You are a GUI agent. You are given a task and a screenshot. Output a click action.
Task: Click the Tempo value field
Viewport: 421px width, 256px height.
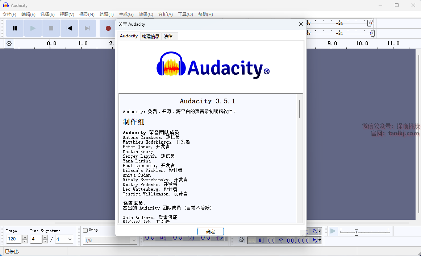point(14,239)
